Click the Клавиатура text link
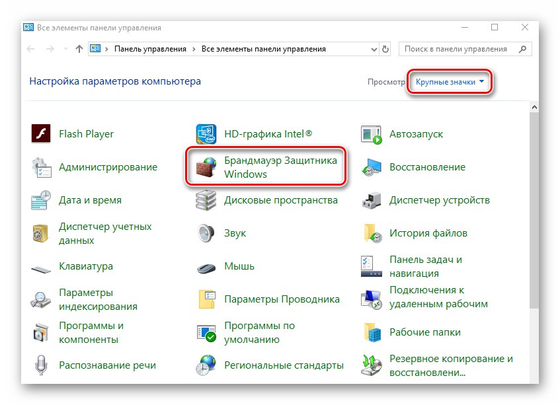 pos(86,266)
